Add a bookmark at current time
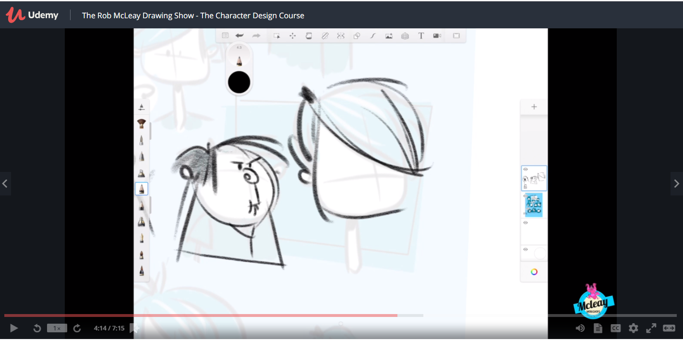 134,328
